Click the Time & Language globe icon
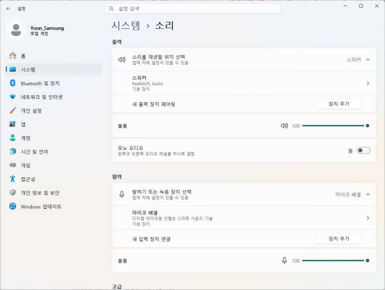Viewport: 385px width, 290px height. [13, 151]
